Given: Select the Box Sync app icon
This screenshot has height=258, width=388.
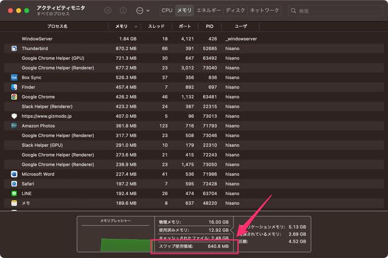Looking at the screenshot, I should (x=14, y=77).
